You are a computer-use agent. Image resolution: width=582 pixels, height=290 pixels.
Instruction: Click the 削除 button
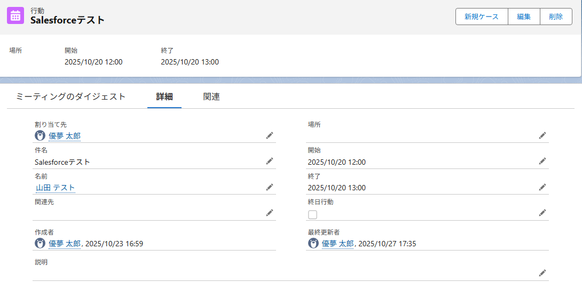(x=556, y=17)
